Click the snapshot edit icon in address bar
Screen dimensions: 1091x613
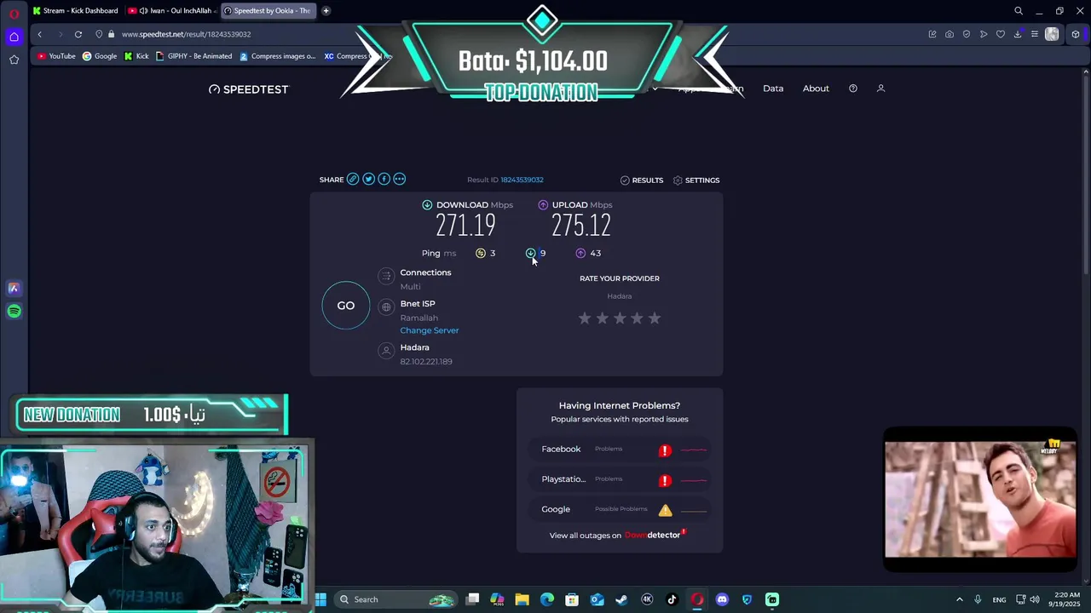(932, 34)
